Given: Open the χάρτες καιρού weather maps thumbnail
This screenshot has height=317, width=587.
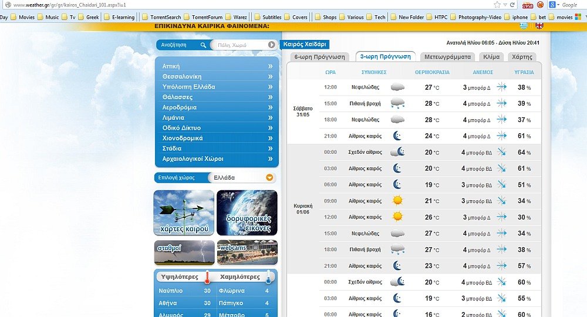Looking at the screenshot, I should [184, 213].
